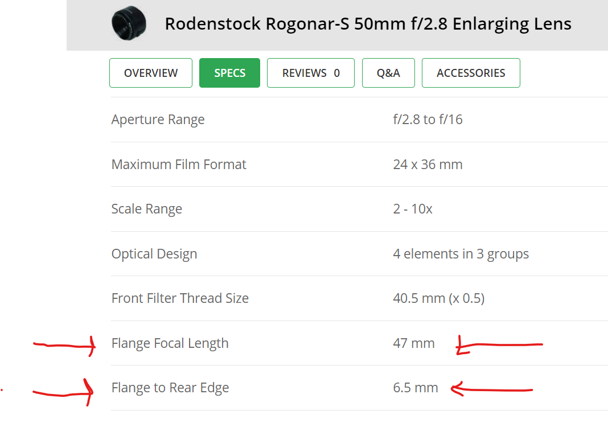Select the SPECS tab
Screen dimensions: 608x427
[229, 73]
